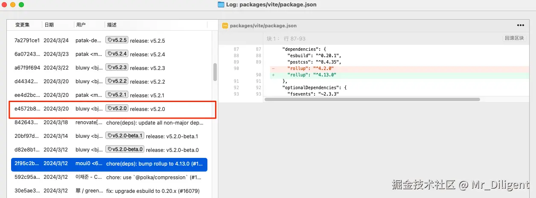Sort commits by 变更集 column header

pyautogui.click(x=22, y=25)
